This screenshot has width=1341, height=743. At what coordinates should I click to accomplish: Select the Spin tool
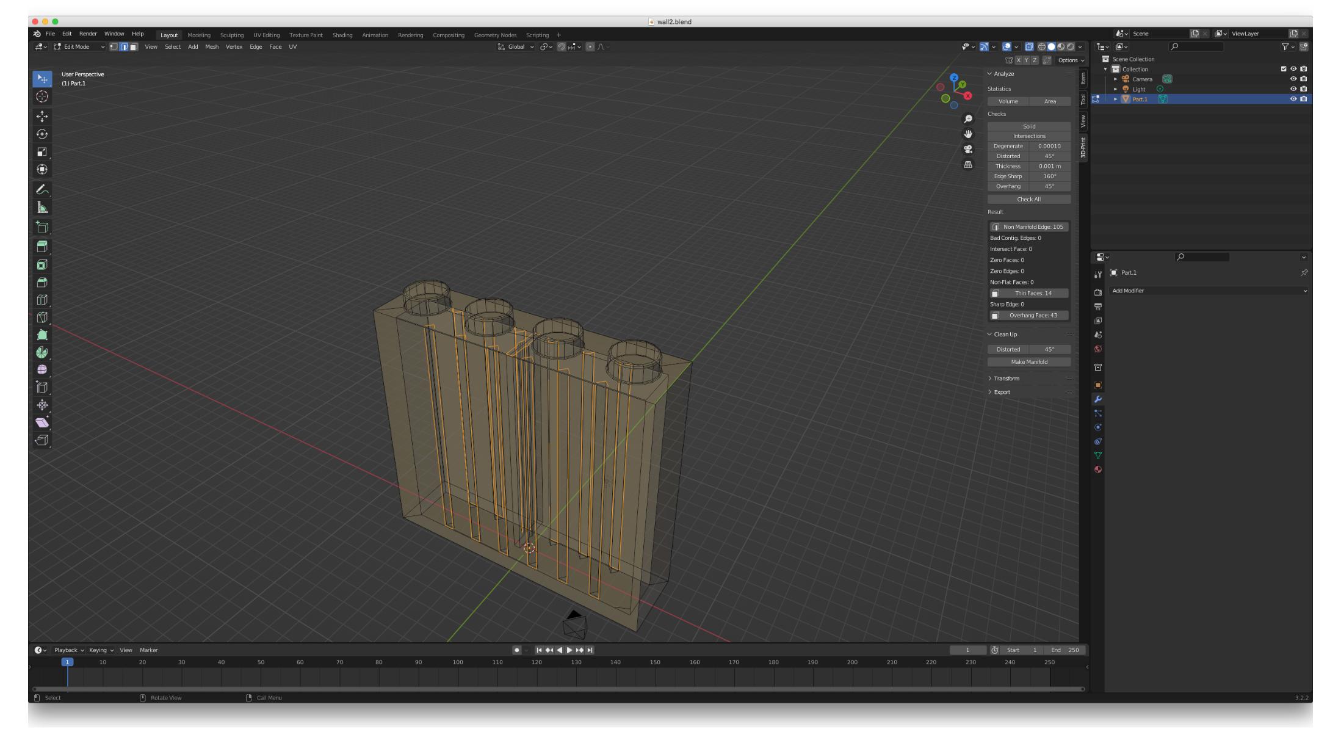pyautogui.click(x=42, y=352)
